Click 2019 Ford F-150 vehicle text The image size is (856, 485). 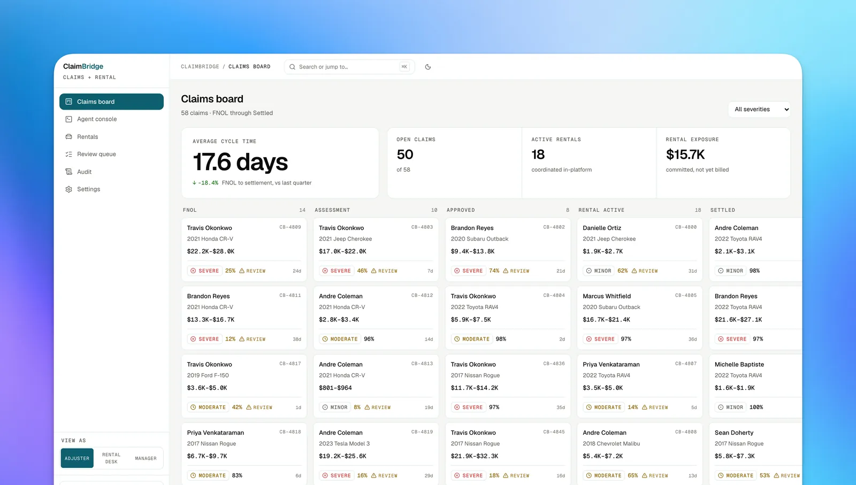tap(208, 375)
